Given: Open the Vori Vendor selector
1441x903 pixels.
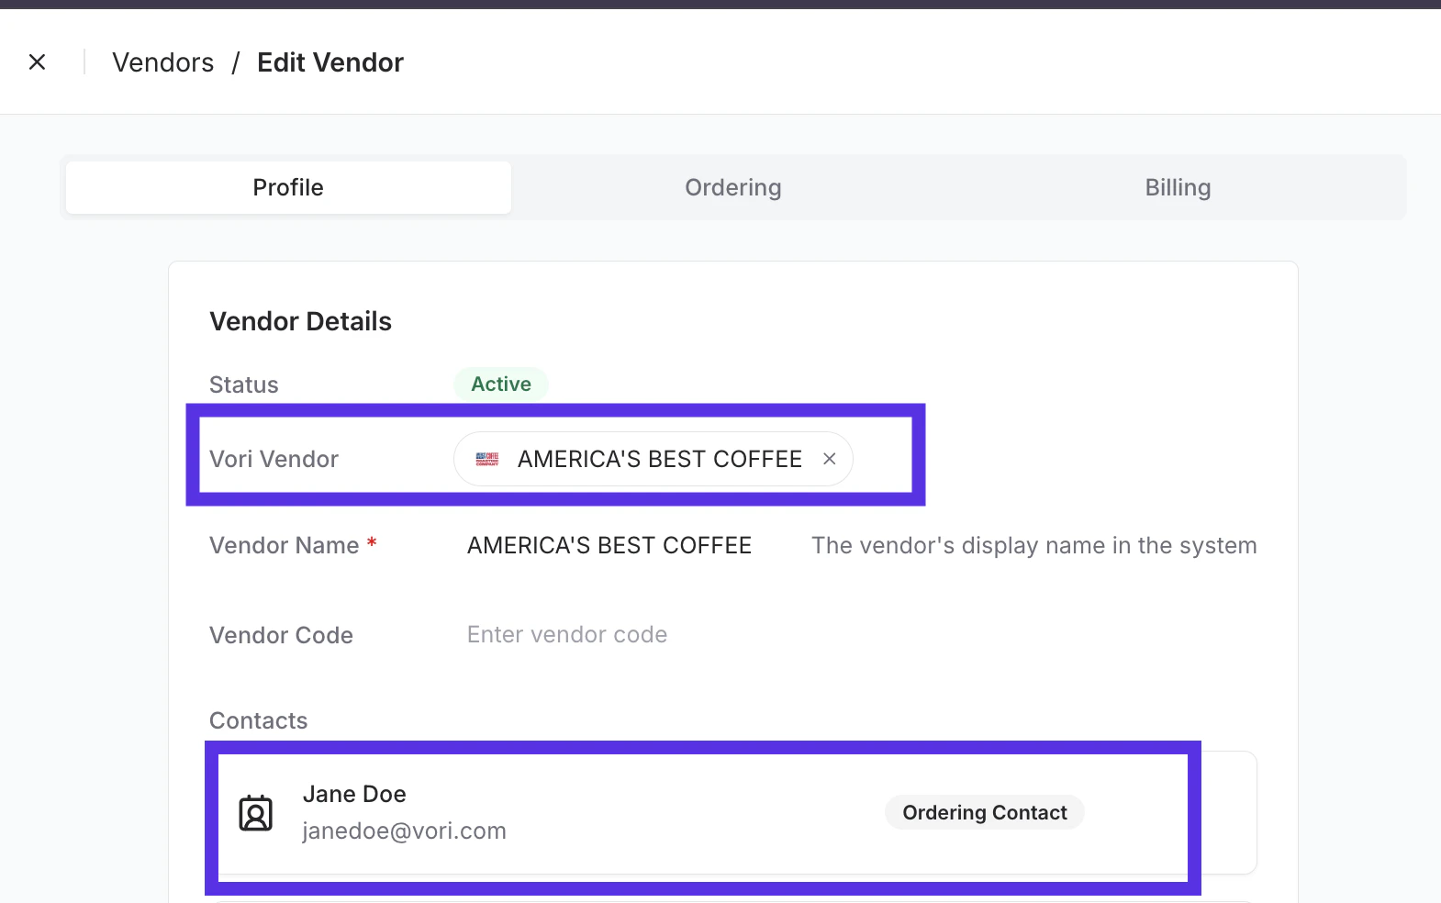Looking at the screenshot, I should coord(653,459).
